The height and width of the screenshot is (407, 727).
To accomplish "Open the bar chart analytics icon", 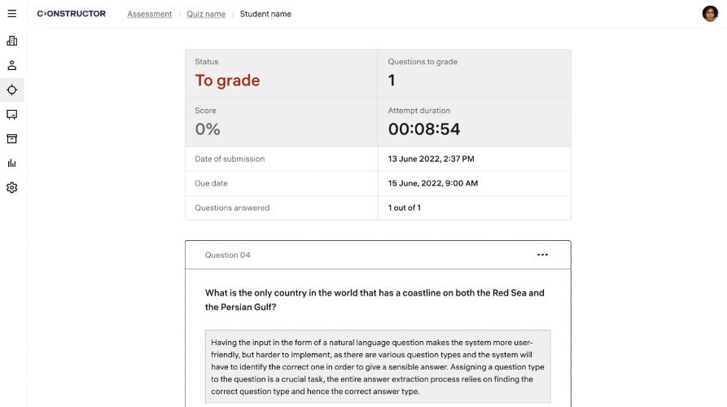I will 12,163.
